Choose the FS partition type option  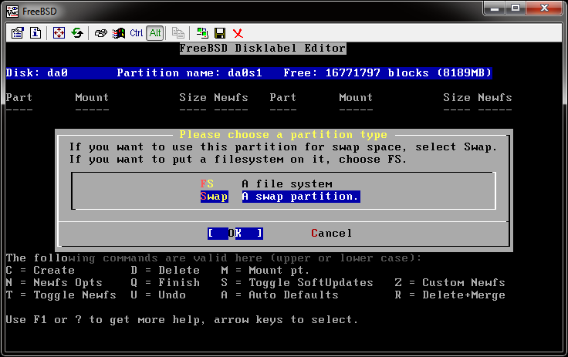(x=207, y=184)
